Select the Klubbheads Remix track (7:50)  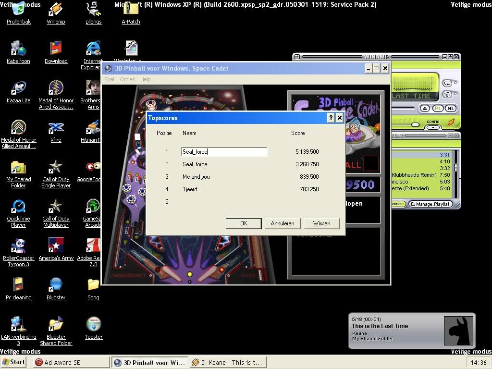(421, 175)
